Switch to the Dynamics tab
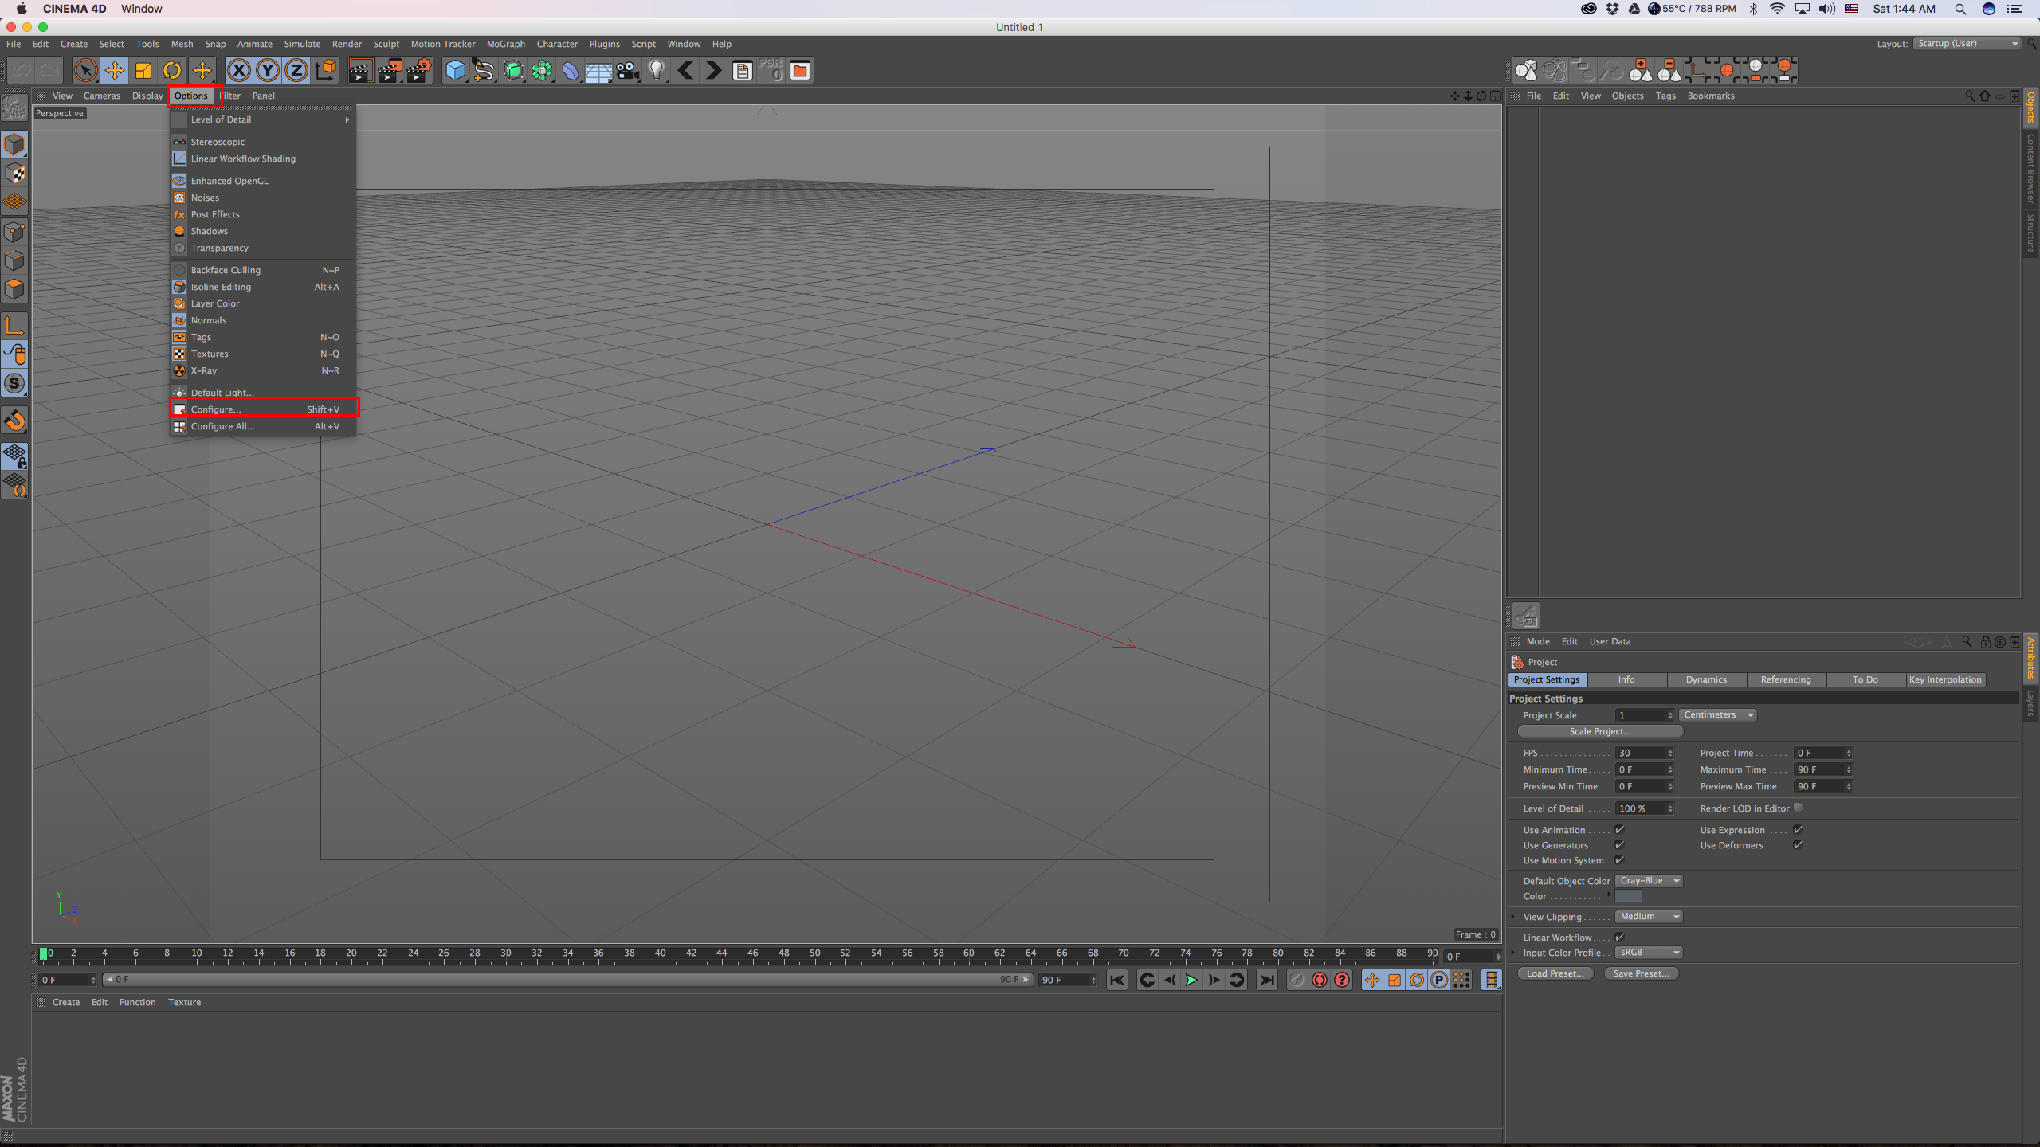This screenshot has height=1147, width=2040. [x=1705, y=679]
